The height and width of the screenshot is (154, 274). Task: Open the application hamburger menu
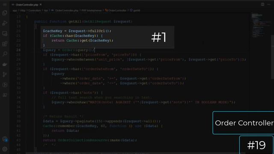(5, 5)
